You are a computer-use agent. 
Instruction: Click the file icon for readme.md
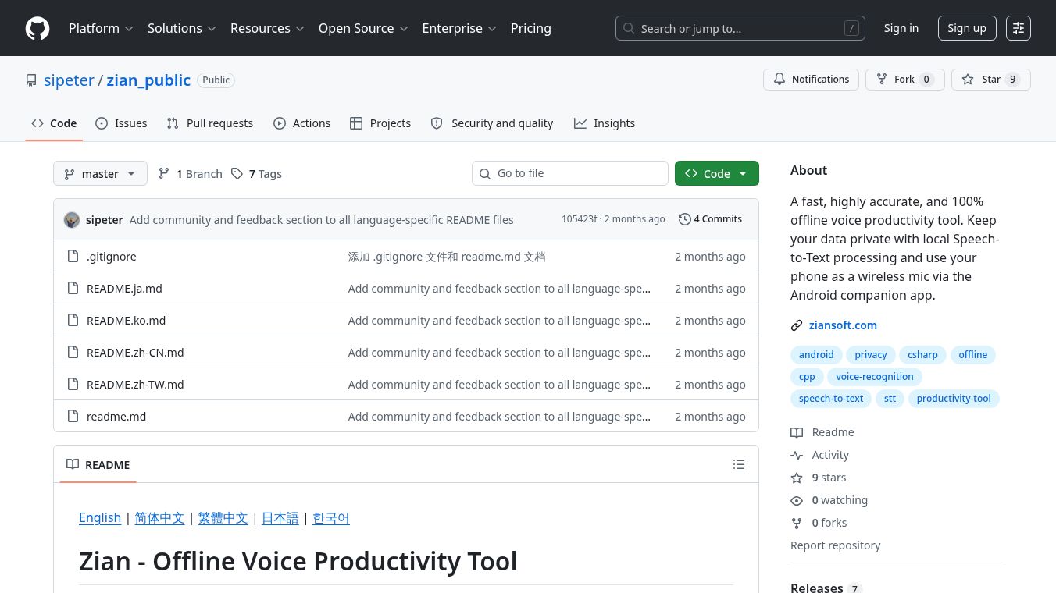(x=73, y=416)
